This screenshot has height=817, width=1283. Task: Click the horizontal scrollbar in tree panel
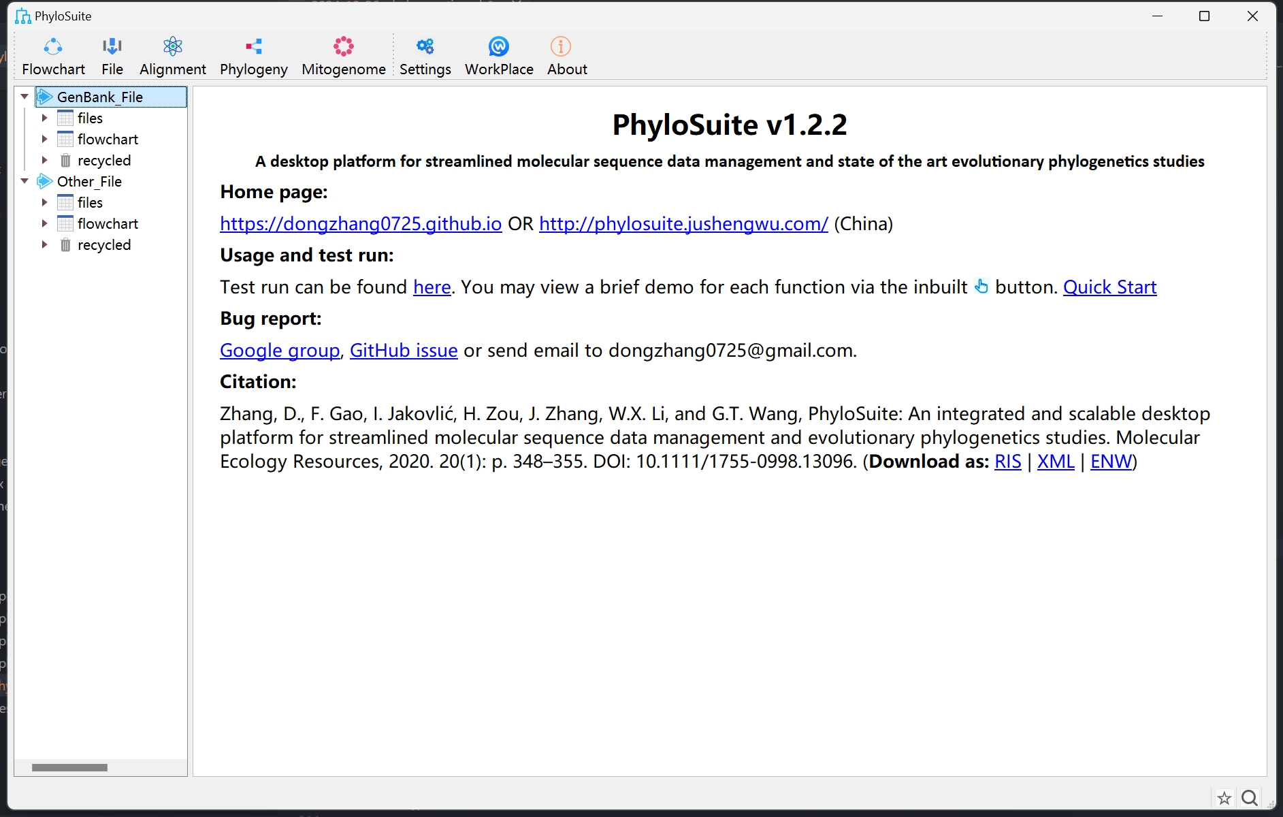(69, 768)
